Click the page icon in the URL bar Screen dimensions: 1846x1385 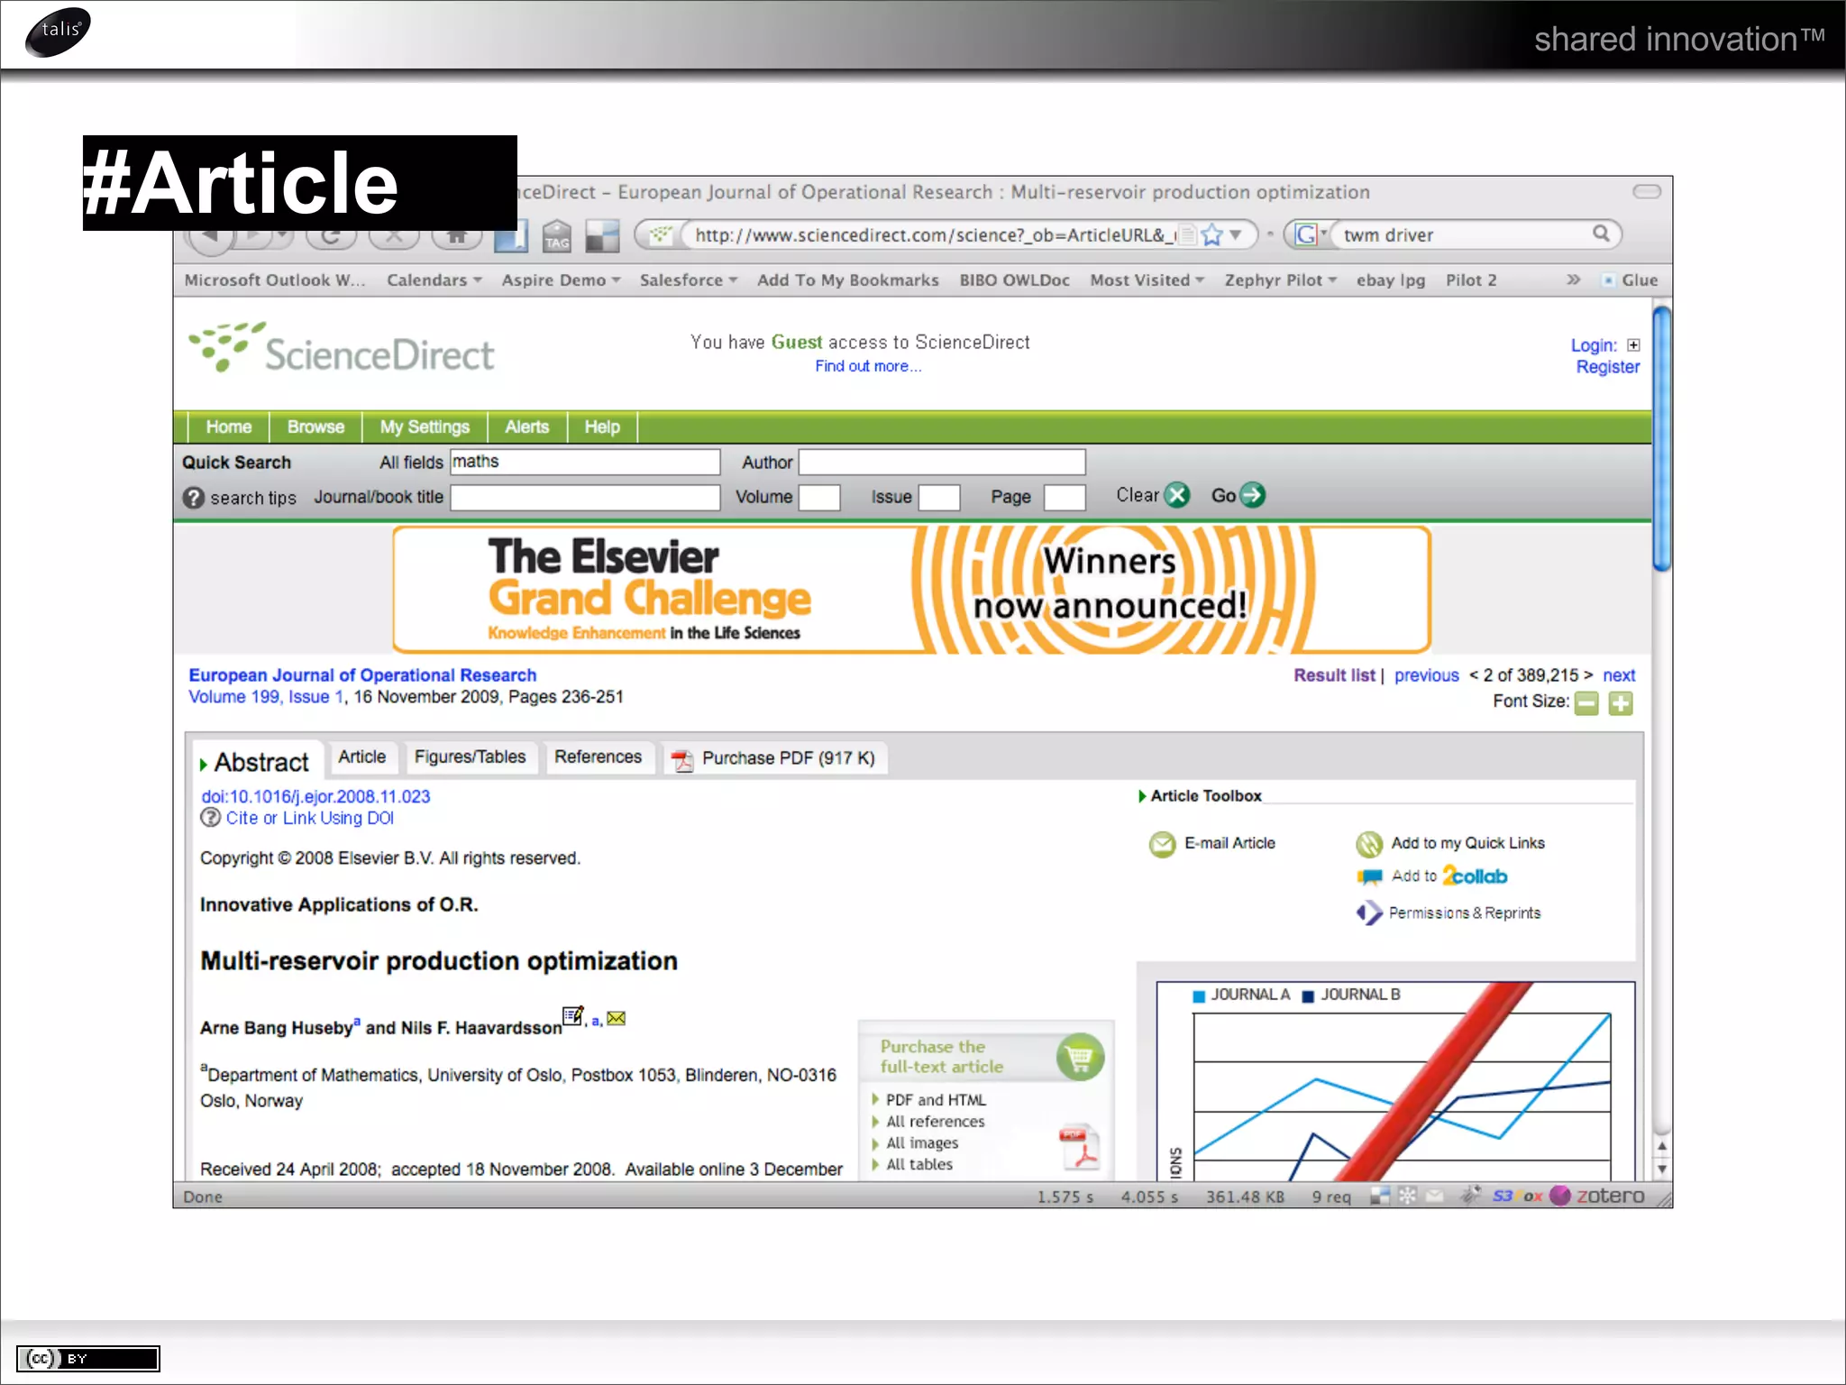point(1188,235)
